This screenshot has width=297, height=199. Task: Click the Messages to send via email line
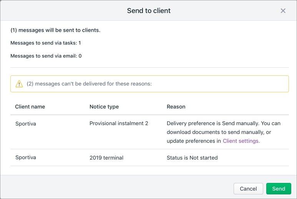pos(46,56)
